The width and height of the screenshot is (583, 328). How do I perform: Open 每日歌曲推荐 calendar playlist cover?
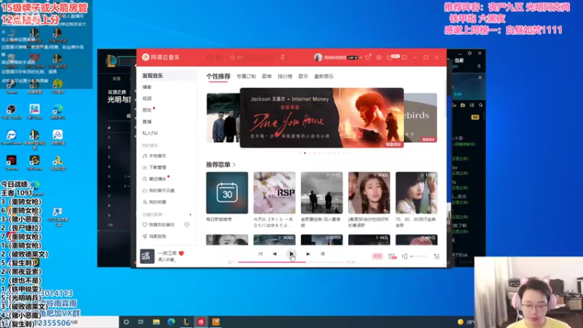pyautogui.click(x=227, y=192)
